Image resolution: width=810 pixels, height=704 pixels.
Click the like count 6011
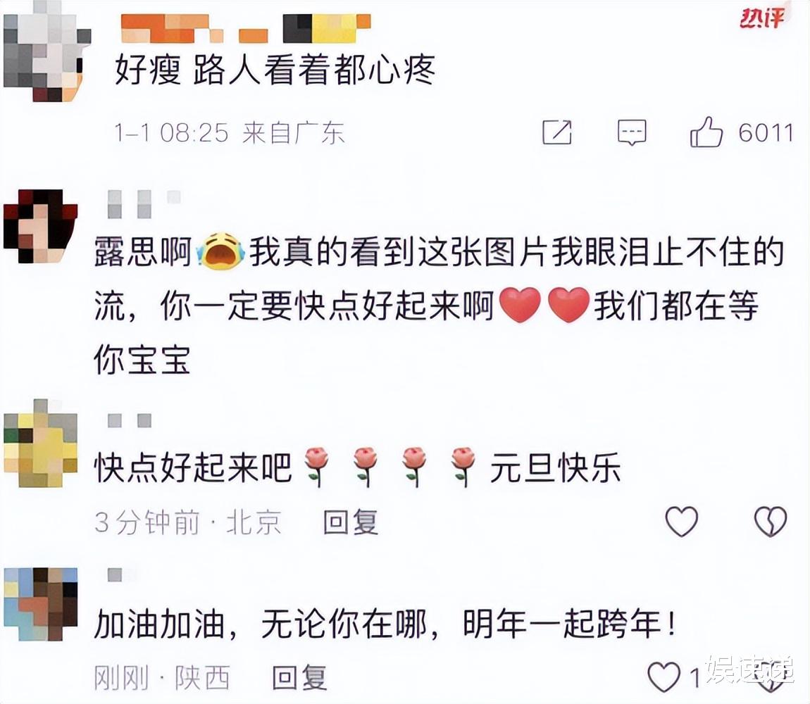coord(765,133)
